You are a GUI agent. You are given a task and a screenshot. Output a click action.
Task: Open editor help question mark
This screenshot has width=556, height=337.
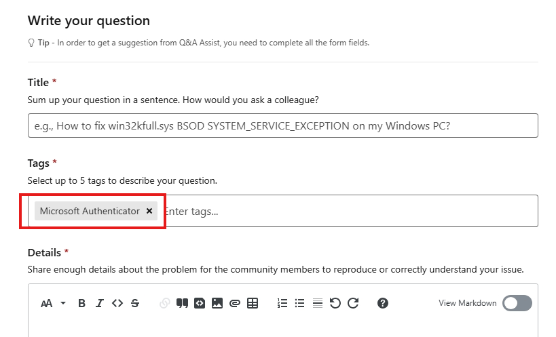pyautogui.click(x=383, y=303)
